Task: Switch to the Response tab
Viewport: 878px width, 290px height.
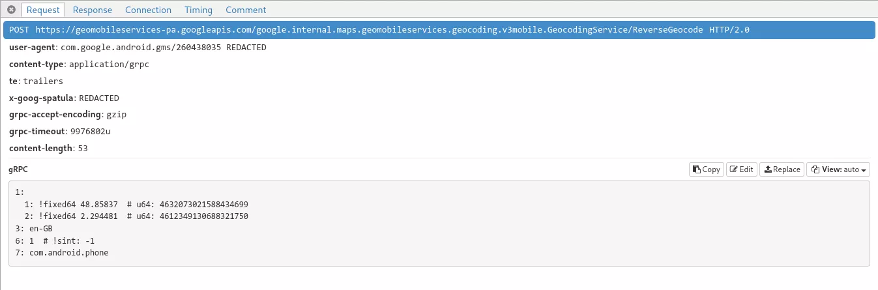Action: tap(93, 10)
